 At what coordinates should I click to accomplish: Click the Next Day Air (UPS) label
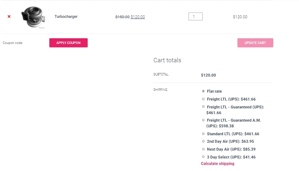point(231,149)
